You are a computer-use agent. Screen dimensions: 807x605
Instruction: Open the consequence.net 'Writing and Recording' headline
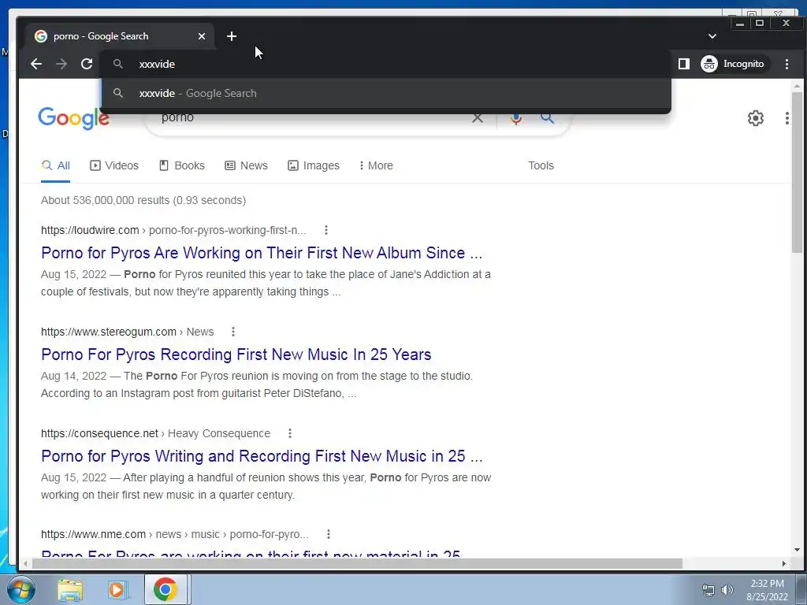click(x=262, y=456)
